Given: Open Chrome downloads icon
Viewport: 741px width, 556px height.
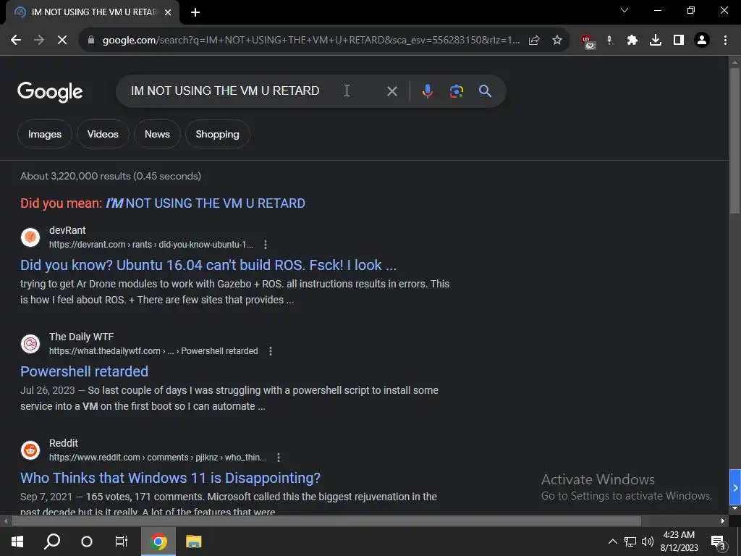Looking at the screenshot, I should tap(656, 41).
